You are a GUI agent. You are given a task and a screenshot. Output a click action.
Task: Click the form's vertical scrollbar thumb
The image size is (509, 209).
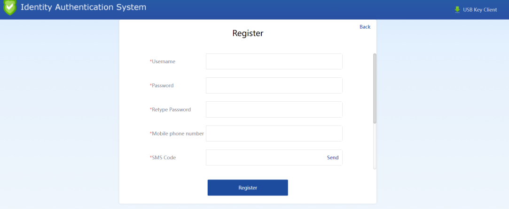coord(375,88)
